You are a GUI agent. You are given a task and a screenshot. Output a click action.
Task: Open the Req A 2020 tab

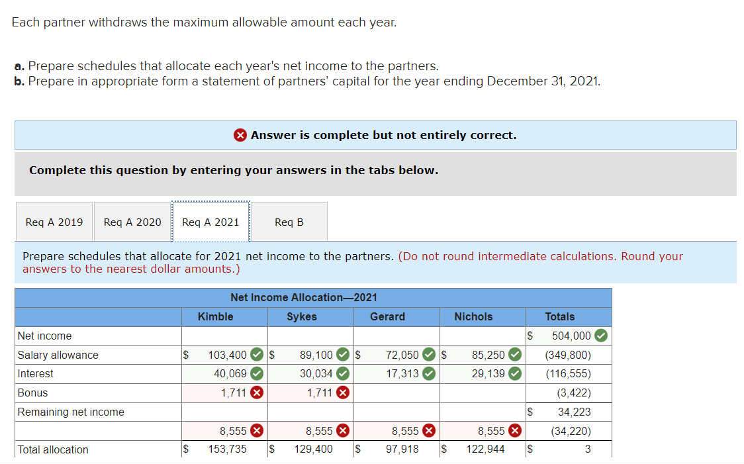(132, 221)
